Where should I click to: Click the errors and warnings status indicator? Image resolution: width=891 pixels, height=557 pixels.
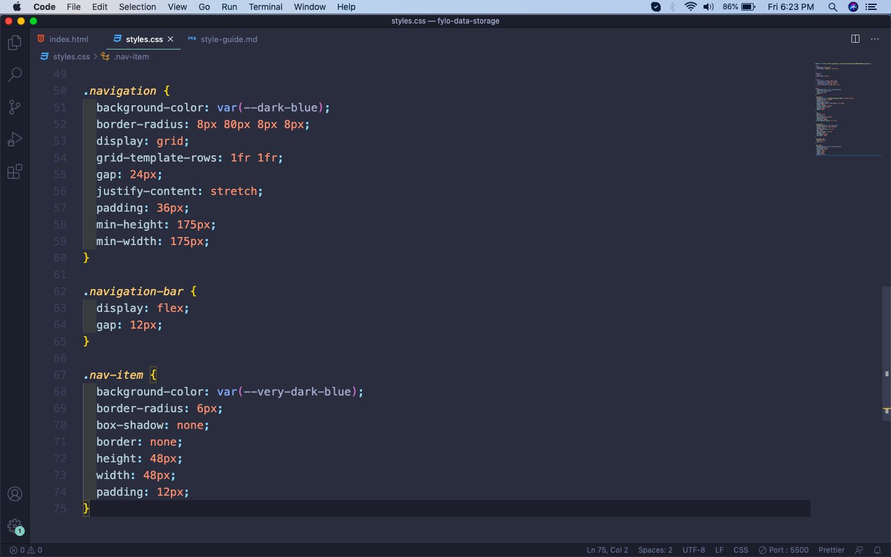[26, 550]
